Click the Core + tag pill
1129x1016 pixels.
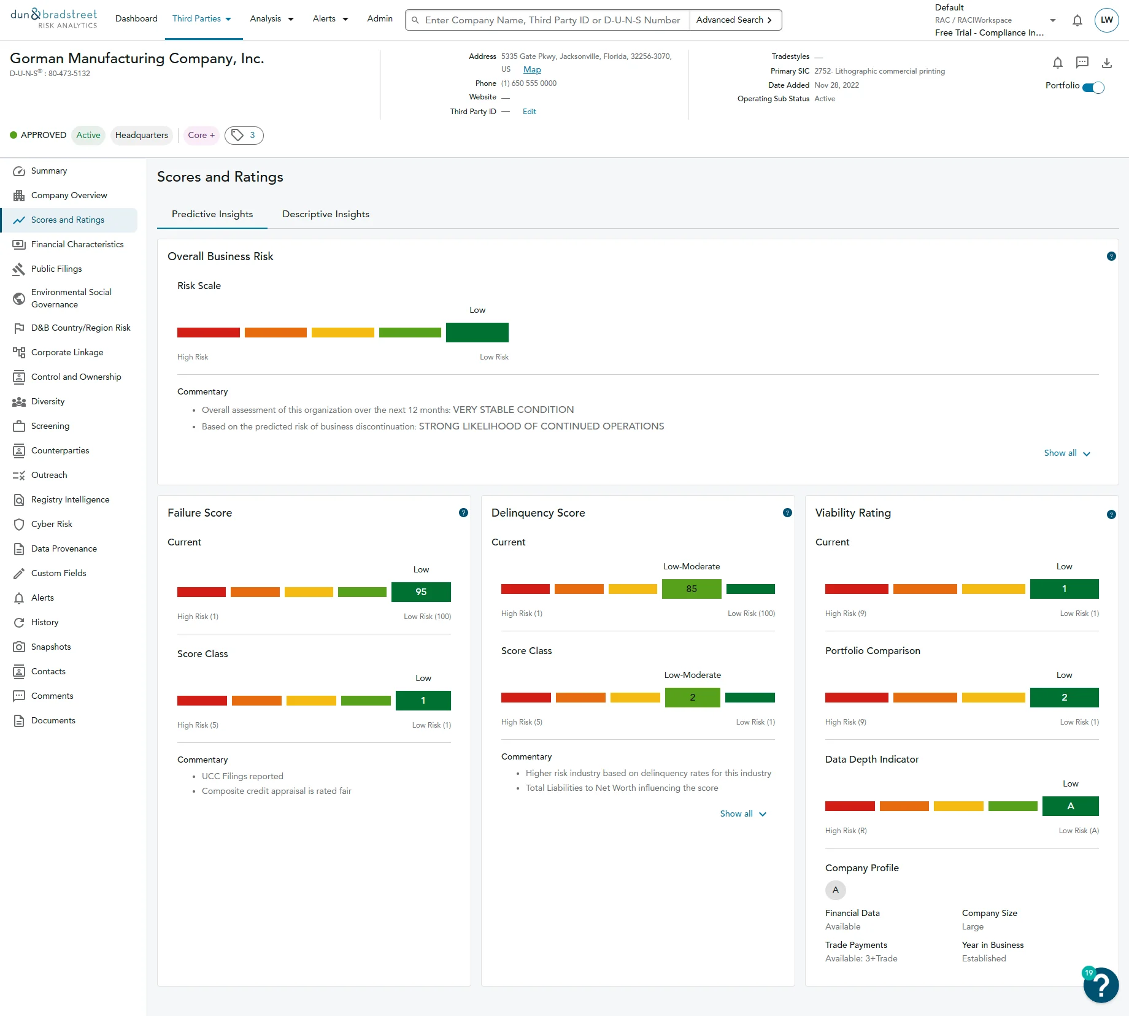point(201,136)
